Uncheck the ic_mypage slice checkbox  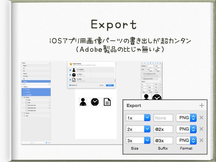[x=70, y=70]
